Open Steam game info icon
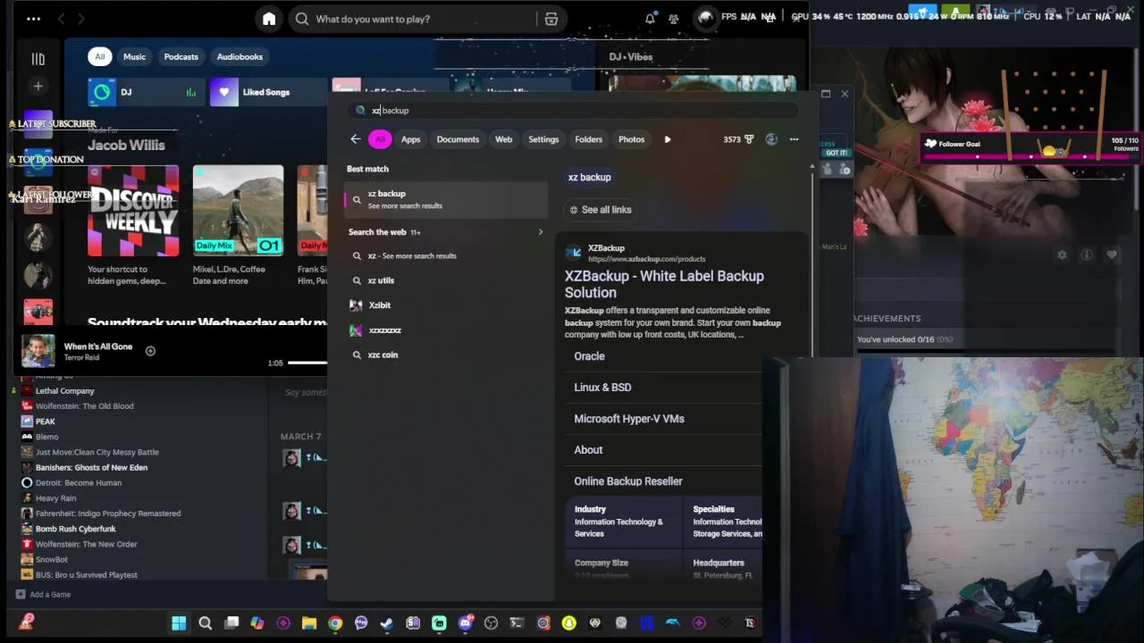Image resolution: width=1144 pixels, height=643 pixels. click(1087, 255)
